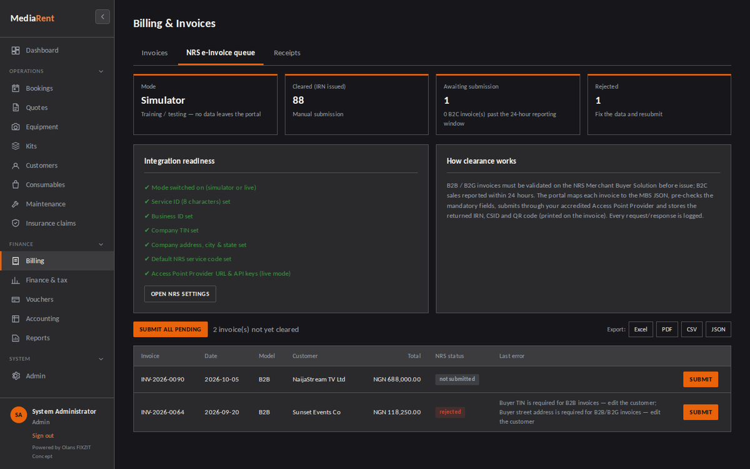Click the NRS status column header
The height and width of the screenshot is (469, 750).
point(450,356)
